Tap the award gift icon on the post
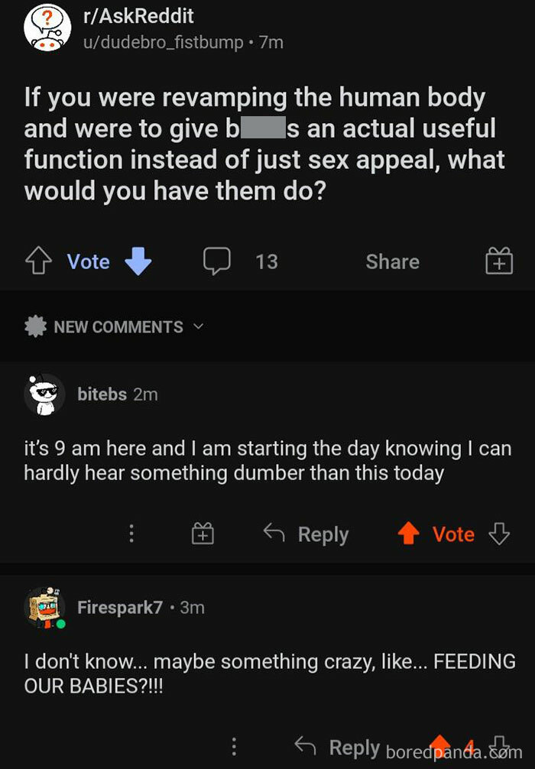This screenshot has width=535, height=769. (x=499, y=261)
